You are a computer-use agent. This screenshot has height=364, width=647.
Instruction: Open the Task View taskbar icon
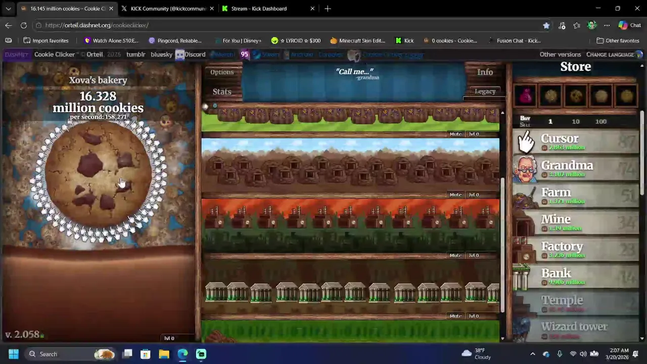127,354
